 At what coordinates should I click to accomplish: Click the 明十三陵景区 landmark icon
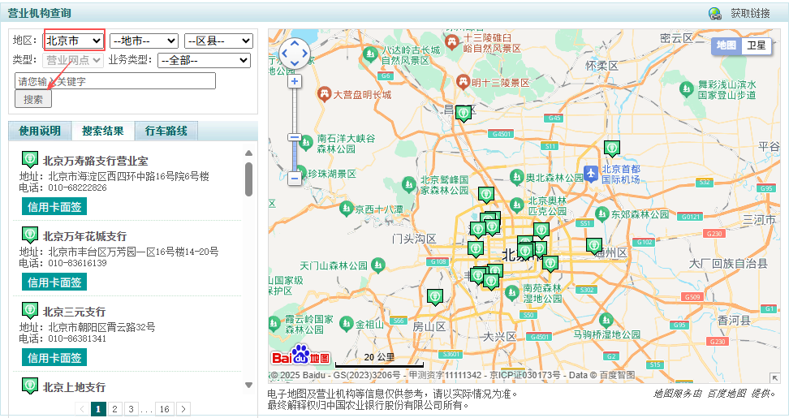(x=463, y=81)
